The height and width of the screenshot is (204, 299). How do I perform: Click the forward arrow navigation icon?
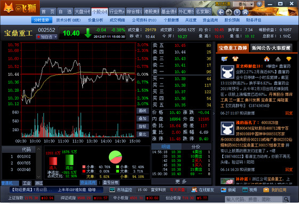[229, 12]
